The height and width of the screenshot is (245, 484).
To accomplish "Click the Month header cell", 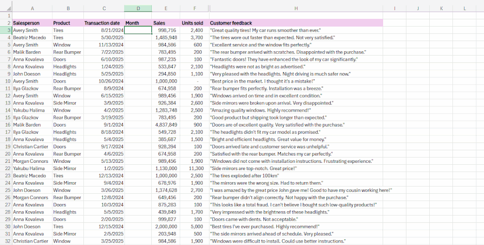I will (138, 23).
